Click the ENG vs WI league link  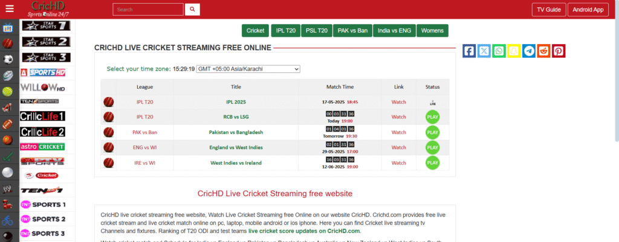(x=145, y=148)
